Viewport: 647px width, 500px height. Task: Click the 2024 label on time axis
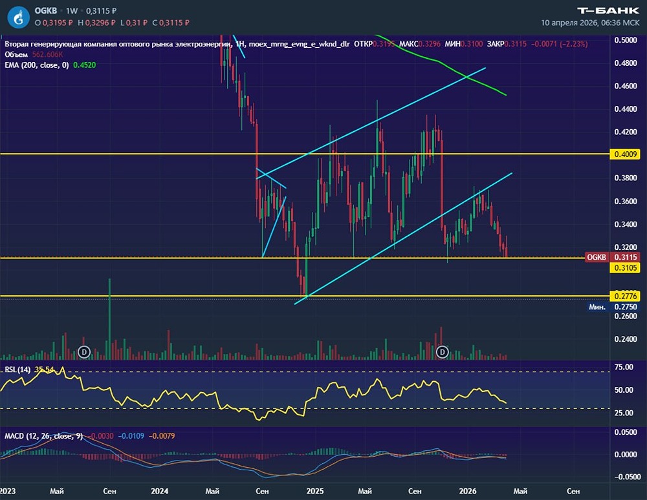[x=159, y=491]
